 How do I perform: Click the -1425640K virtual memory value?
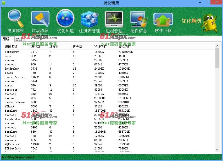tap(125, 52)
